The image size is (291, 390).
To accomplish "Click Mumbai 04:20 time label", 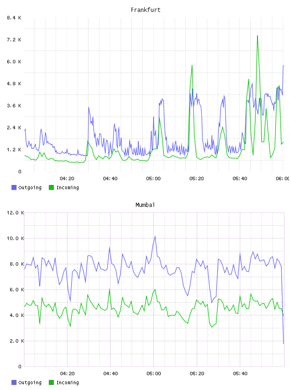I will click(67, 374).
